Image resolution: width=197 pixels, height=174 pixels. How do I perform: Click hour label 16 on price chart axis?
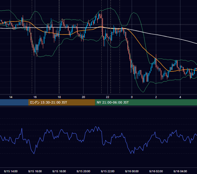[35, 97]
